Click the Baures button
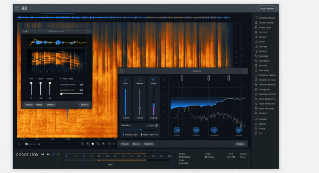 pos(136,144)
